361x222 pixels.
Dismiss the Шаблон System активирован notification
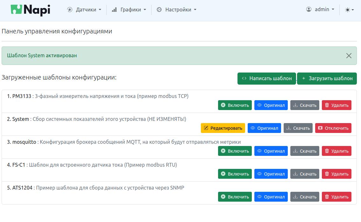(349, 55)
